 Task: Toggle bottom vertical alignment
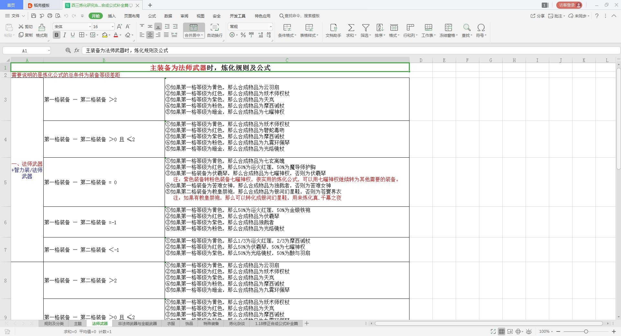(158, 26)
